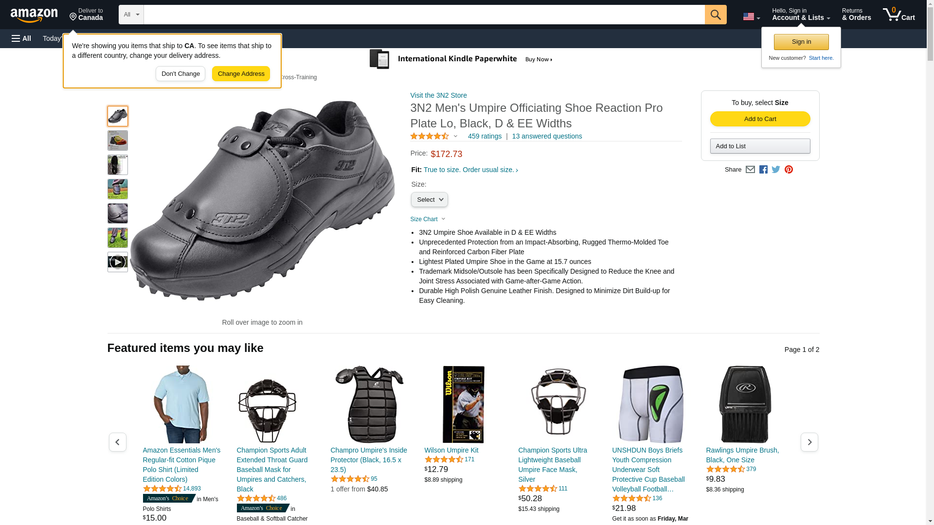Screen dimensions: 934x525
Task: Open Returns & Orders
Action: click(x=856, y=15)
